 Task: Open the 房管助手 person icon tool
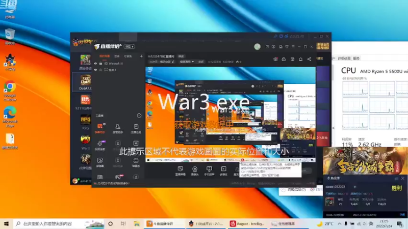pos(118,128)
